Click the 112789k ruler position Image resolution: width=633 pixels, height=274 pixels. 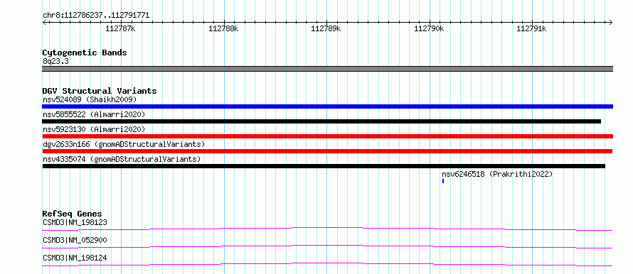(x=326, y=28)
